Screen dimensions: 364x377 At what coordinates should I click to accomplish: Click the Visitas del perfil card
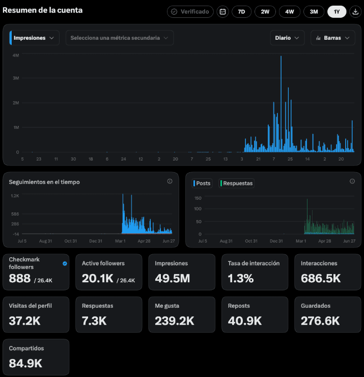coord(36,314)
